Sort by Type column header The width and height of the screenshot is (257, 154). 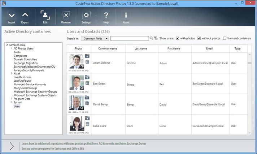pyautogui.click(x=239, y=48)
